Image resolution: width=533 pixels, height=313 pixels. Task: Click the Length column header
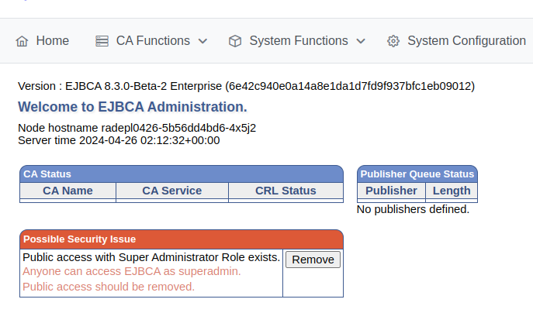(x=452, y=191)
